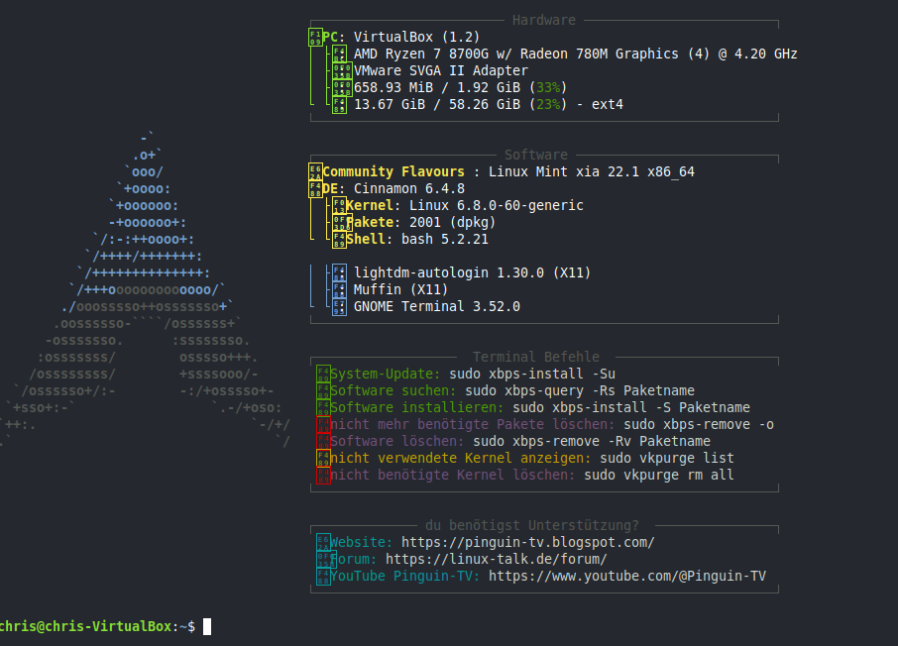Click the green icon before System-Update
The image size is (898, 646).
coord(322,374)
